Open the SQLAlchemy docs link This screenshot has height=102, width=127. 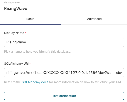click(x=35, y=82)
